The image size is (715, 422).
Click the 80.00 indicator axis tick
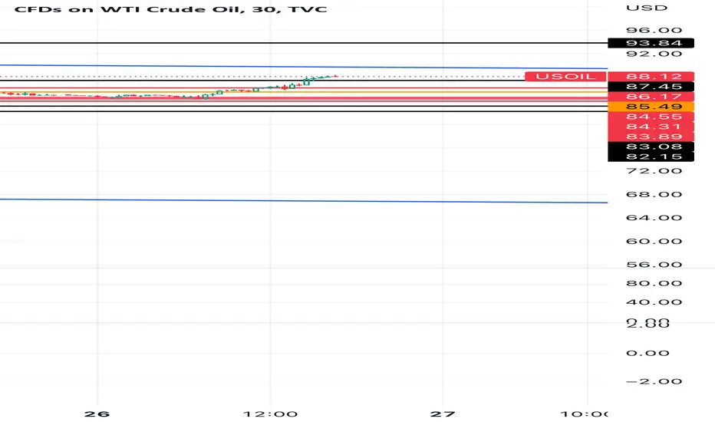point(654,283)
